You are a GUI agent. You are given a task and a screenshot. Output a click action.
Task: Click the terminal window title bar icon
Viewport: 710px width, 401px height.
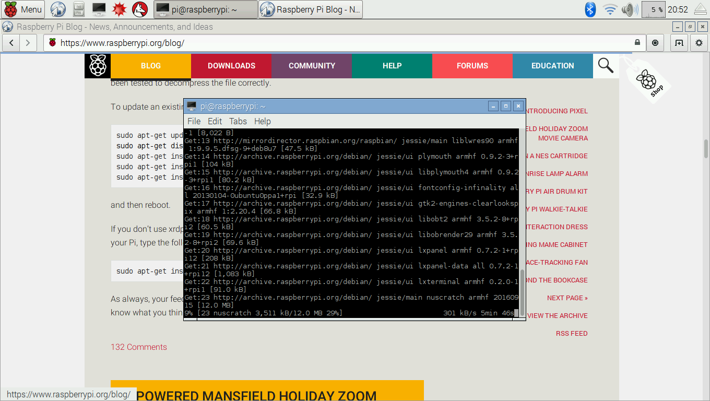coord(192,107)
